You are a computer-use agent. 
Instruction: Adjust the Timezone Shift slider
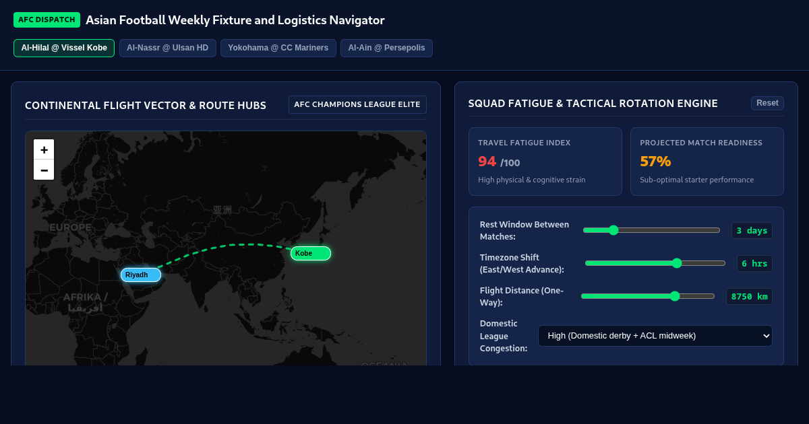click(655, 263)
